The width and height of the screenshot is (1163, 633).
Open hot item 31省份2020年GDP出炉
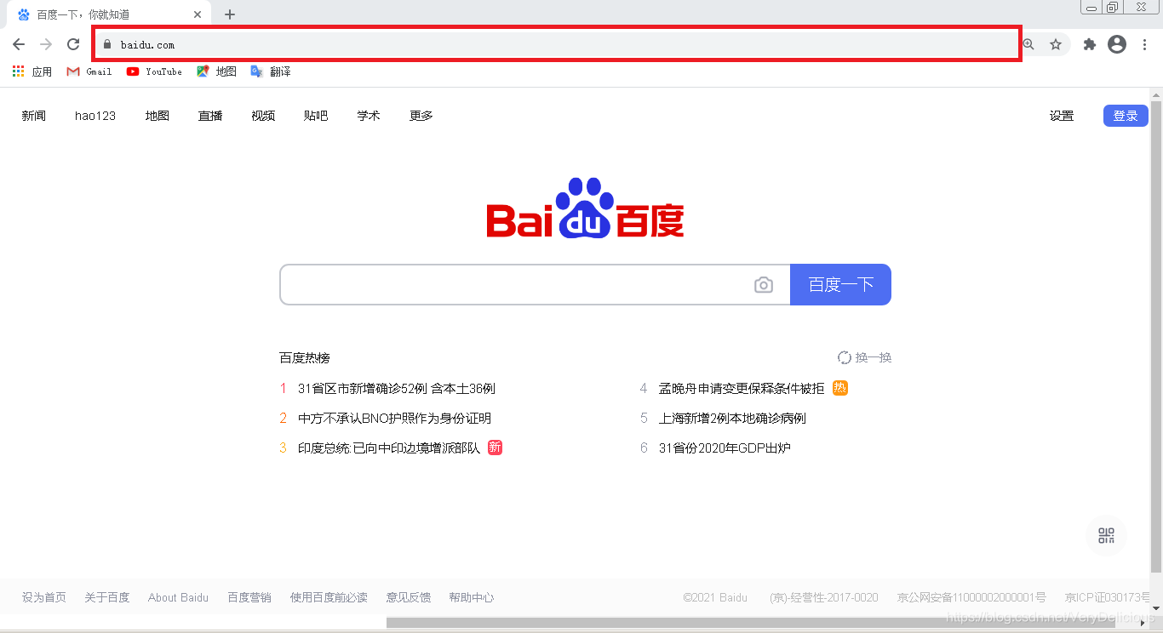coord(725,448)
